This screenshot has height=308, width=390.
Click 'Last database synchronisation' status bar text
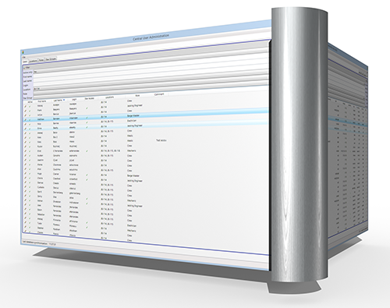point(35,243)
